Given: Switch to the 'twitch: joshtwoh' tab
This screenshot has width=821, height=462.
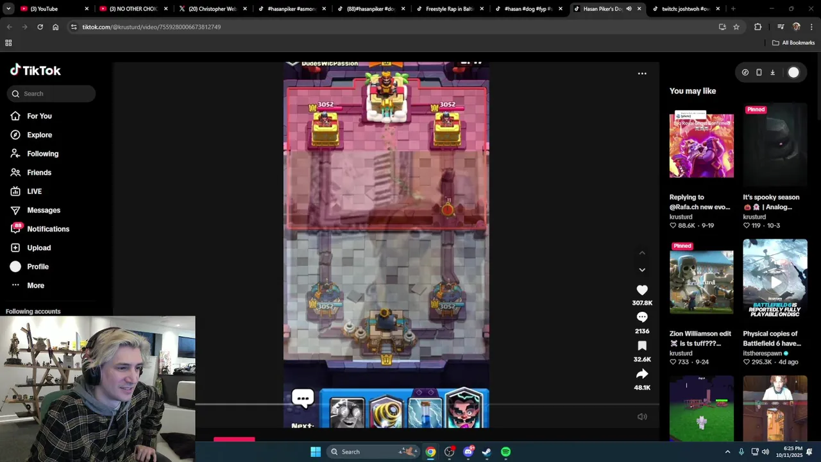Looking at the screenshot, I should coord(686,9).
